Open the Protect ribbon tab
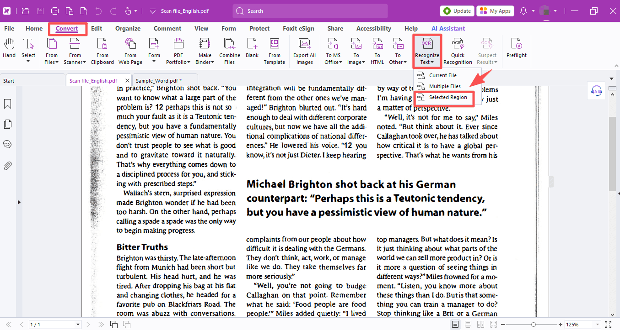The image size is (620, 330). point(259,28)
